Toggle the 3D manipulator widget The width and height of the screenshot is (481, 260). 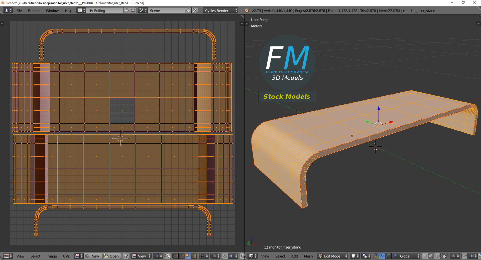pos(376,256)
